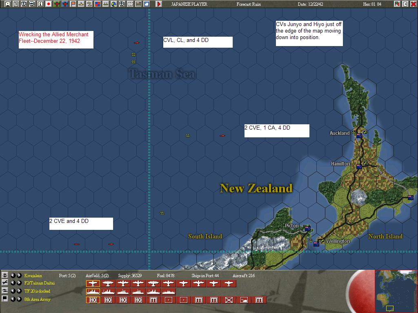Select the red plane on green background icon
Image resolution: width=418 pixels, height=313 pixels.
[x=56, y=4]
